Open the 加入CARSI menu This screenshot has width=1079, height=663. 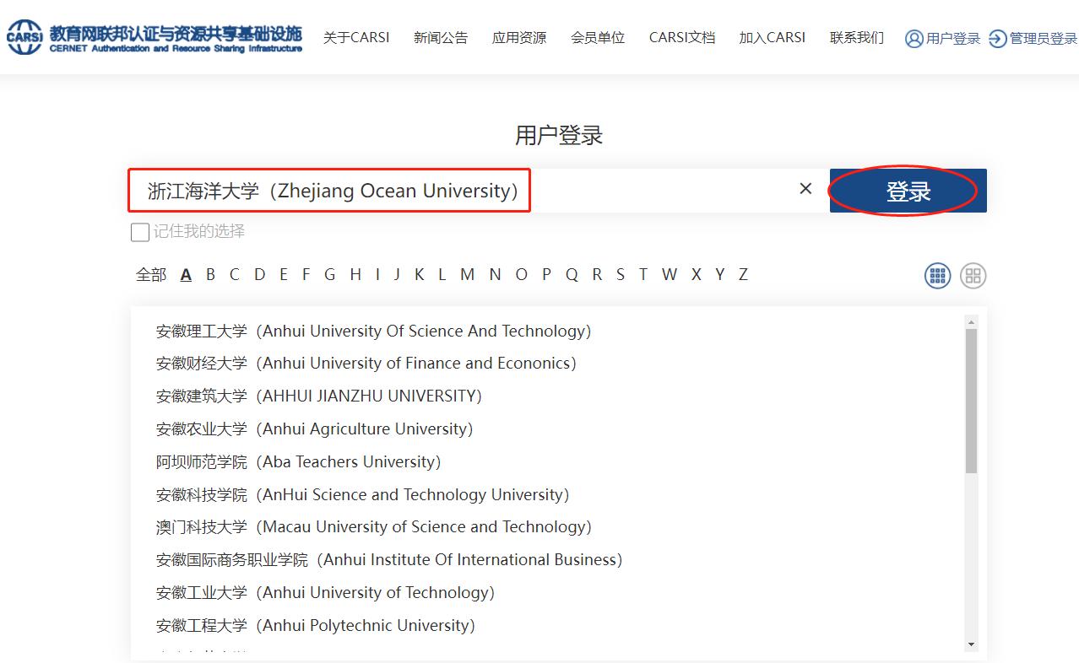pyautogui.click(x=773, y=38)
